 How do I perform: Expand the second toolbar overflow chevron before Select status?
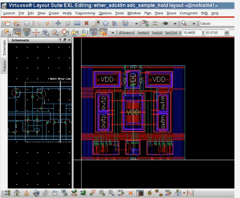pos(113,32)
